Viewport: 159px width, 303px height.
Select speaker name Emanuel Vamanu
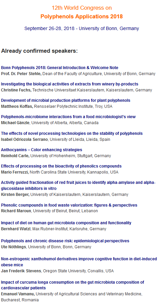tap(18, 294)
